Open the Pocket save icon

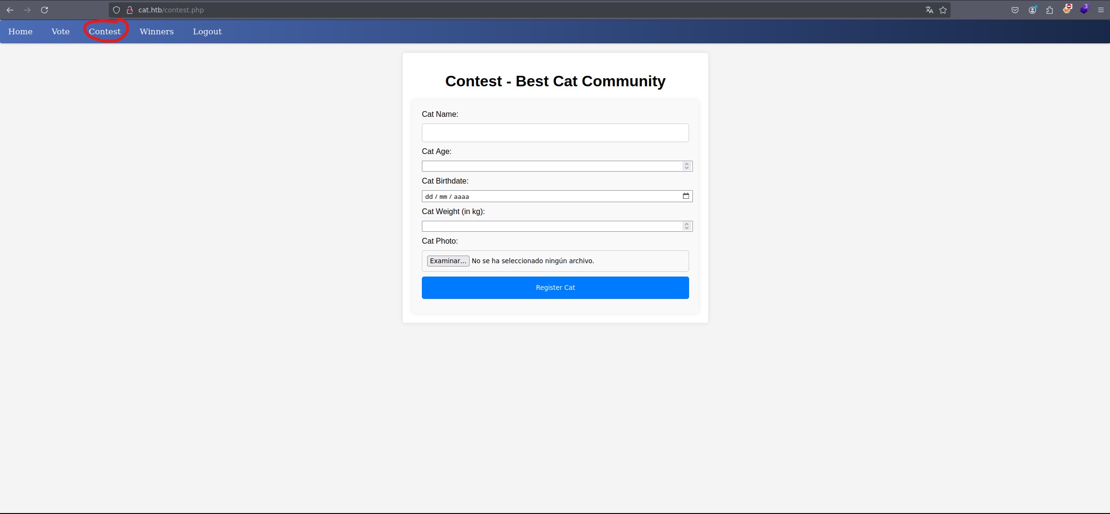coord(1015,10)
